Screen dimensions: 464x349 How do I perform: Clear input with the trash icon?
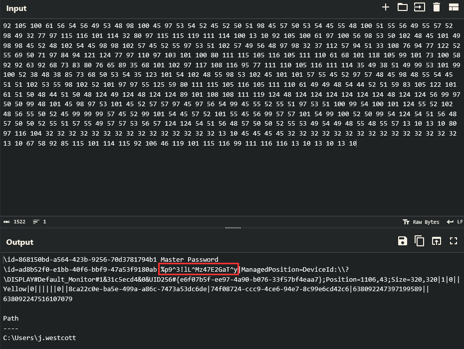coord(437,7)
